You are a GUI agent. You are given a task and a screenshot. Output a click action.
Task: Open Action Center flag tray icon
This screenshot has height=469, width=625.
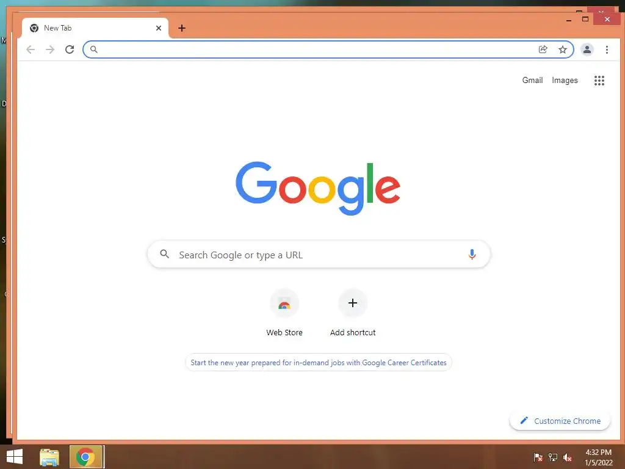coord(538,457)
